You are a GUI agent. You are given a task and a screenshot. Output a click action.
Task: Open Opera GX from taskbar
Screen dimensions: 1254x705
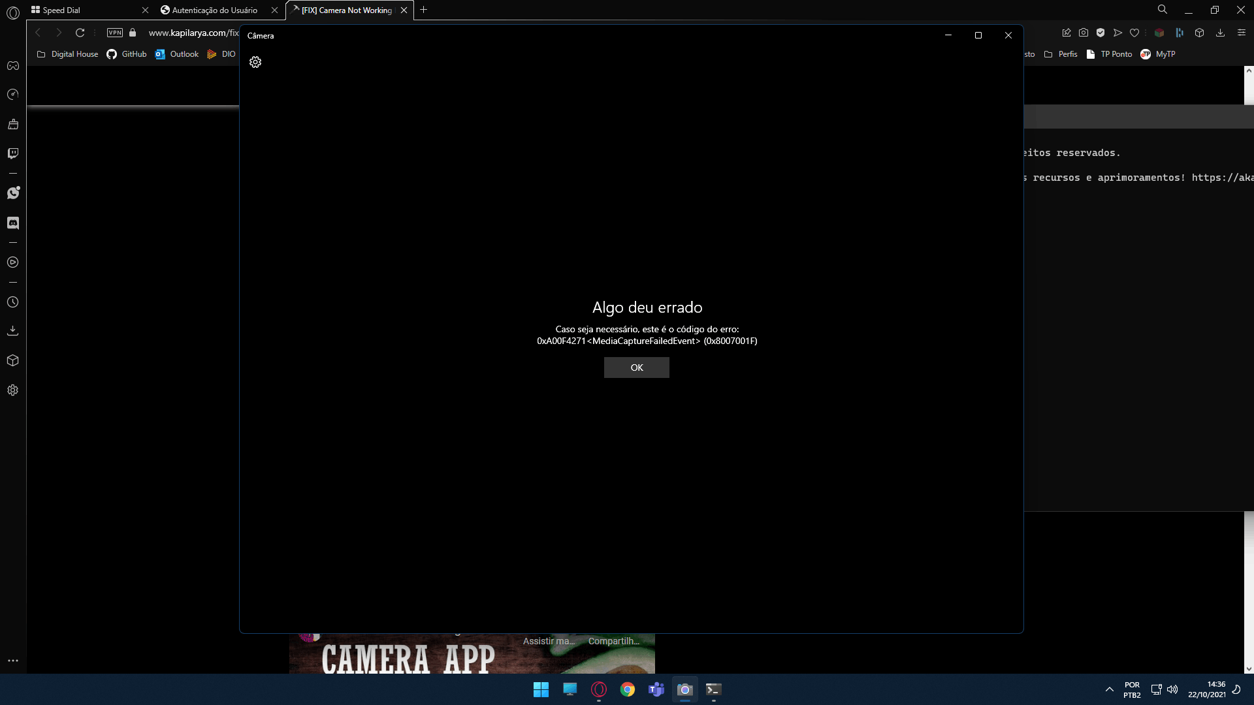(x=599, y=689)
